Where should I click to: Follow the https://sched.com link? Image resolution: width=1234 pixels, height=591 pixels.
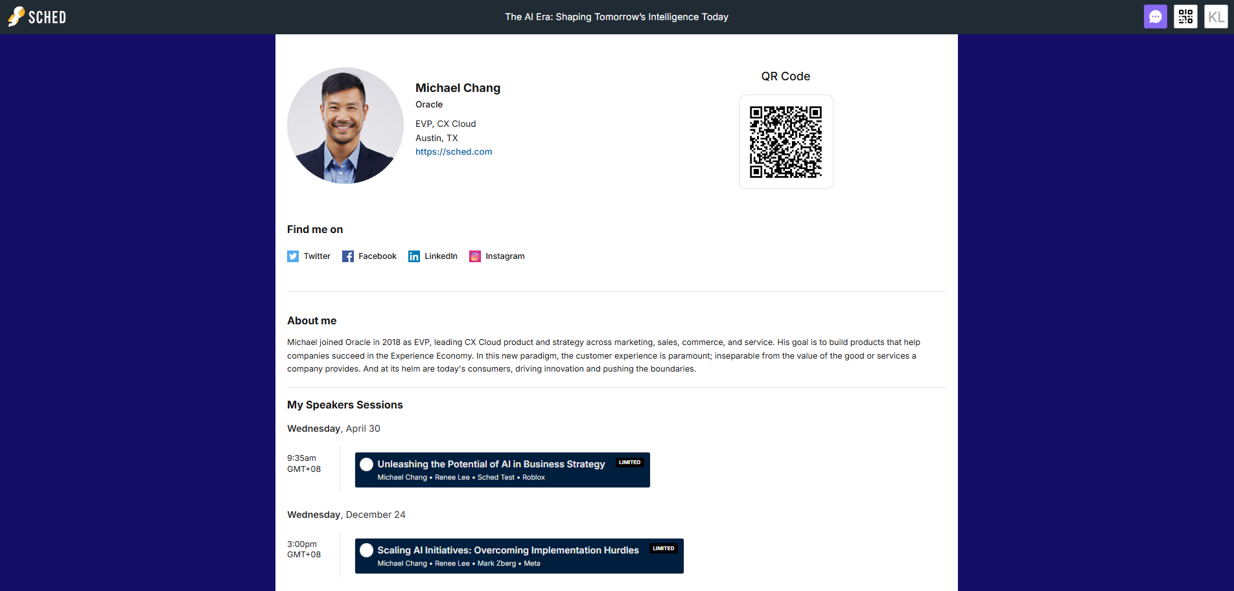[454, 151]
